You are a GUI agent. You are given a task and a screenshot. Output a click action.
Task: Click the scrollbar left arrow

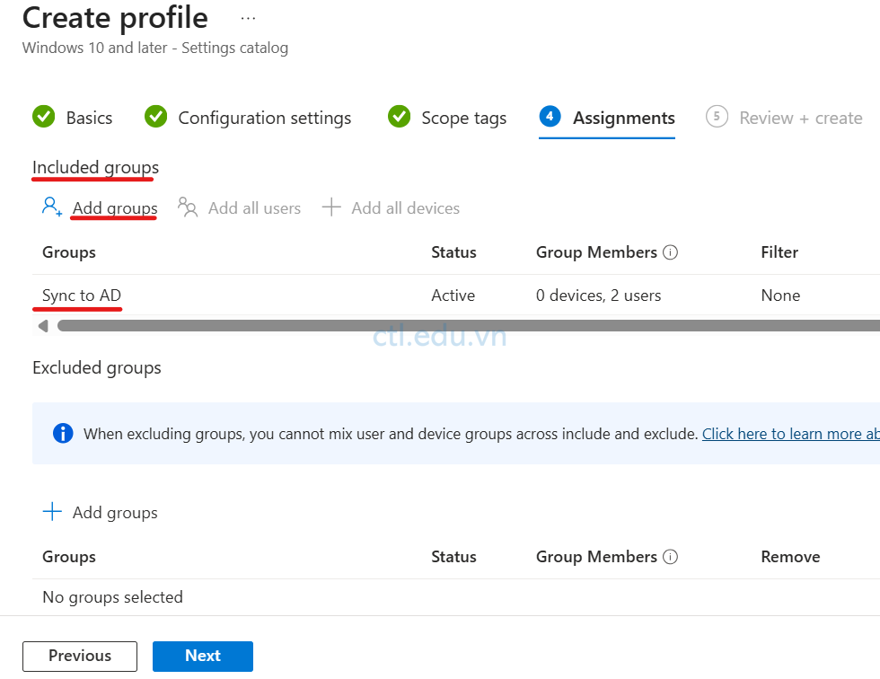pyautogui.click(x=43, y=325)
